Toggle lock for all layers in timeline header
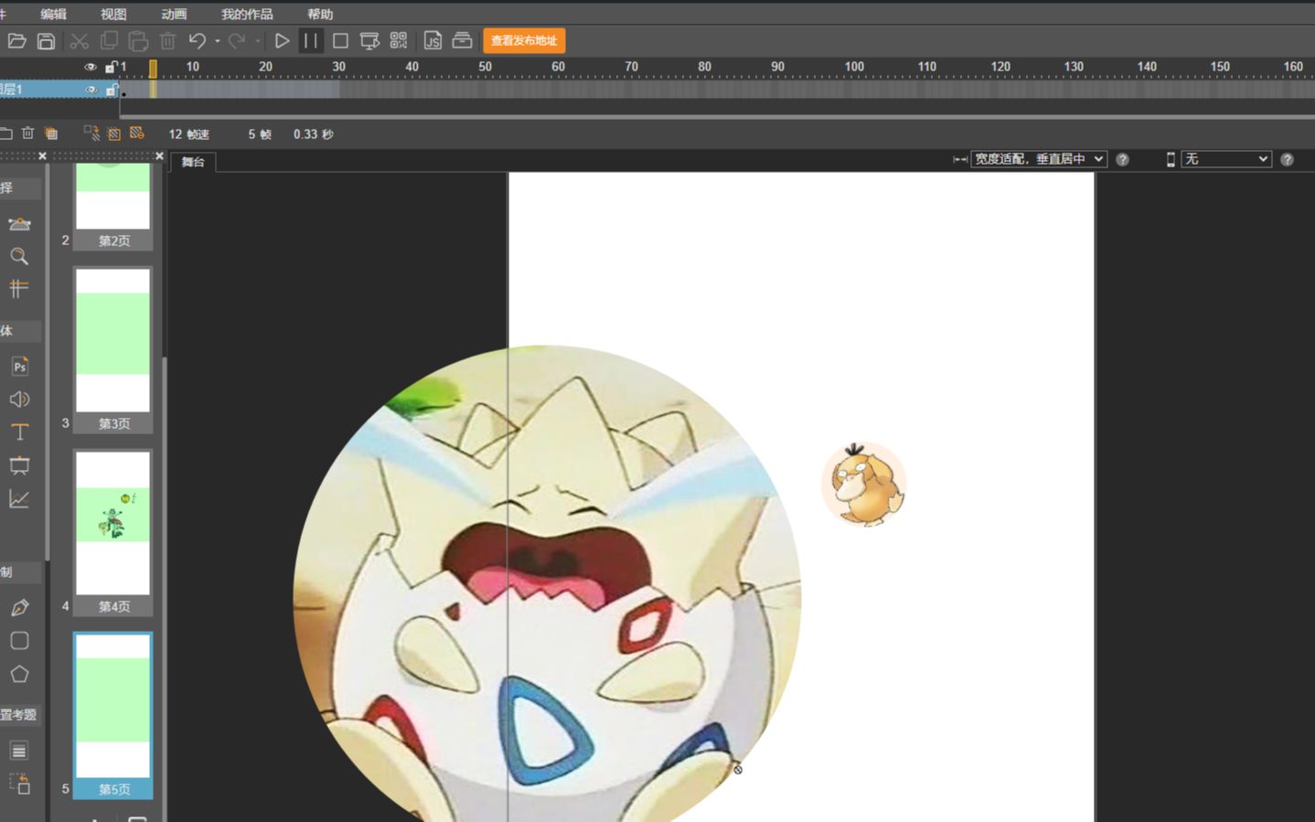Screen dimensions: 1315x822 (111, 67)
